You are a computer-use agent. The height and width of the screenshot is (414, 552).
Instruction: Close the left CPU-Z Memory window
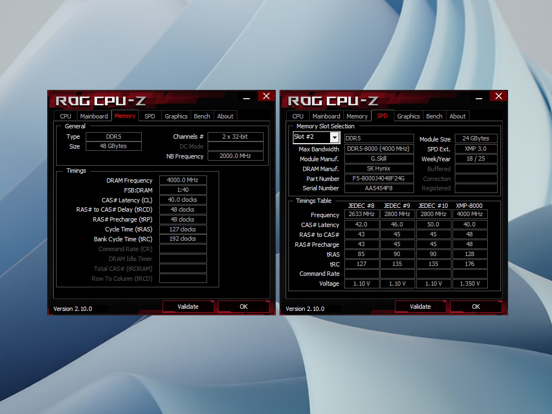coord(266,96)
